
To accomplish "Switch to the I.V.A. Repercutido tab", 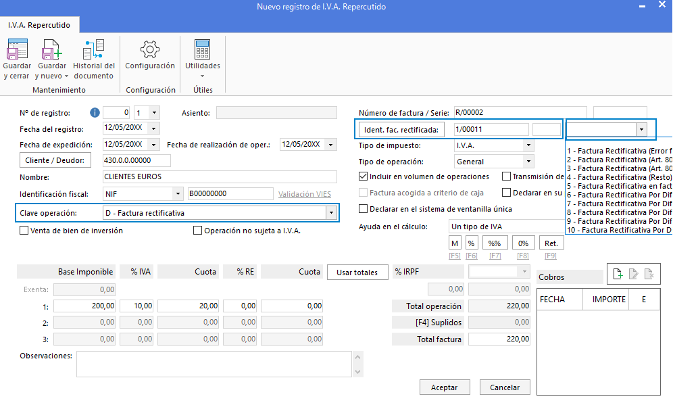I will pyautogui.click(x=39, y=25).
